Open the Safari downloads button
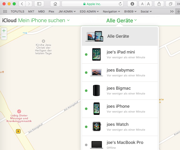The image size is (180, 150). pos(132,4)
